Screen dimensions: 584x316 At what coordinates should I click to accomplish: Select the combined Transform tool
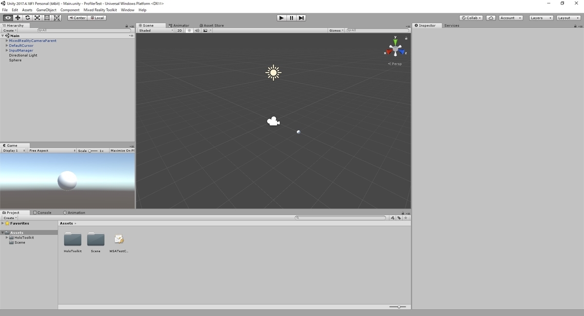[57, 18]
